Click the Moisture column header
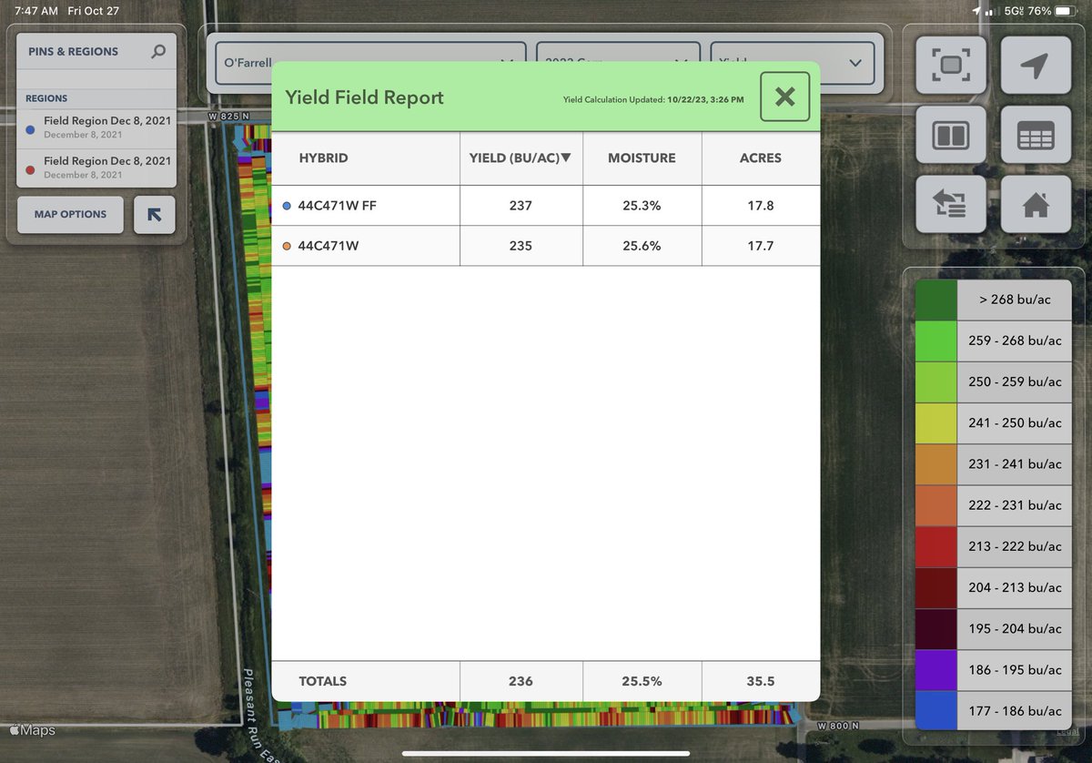 click(642, 158)
